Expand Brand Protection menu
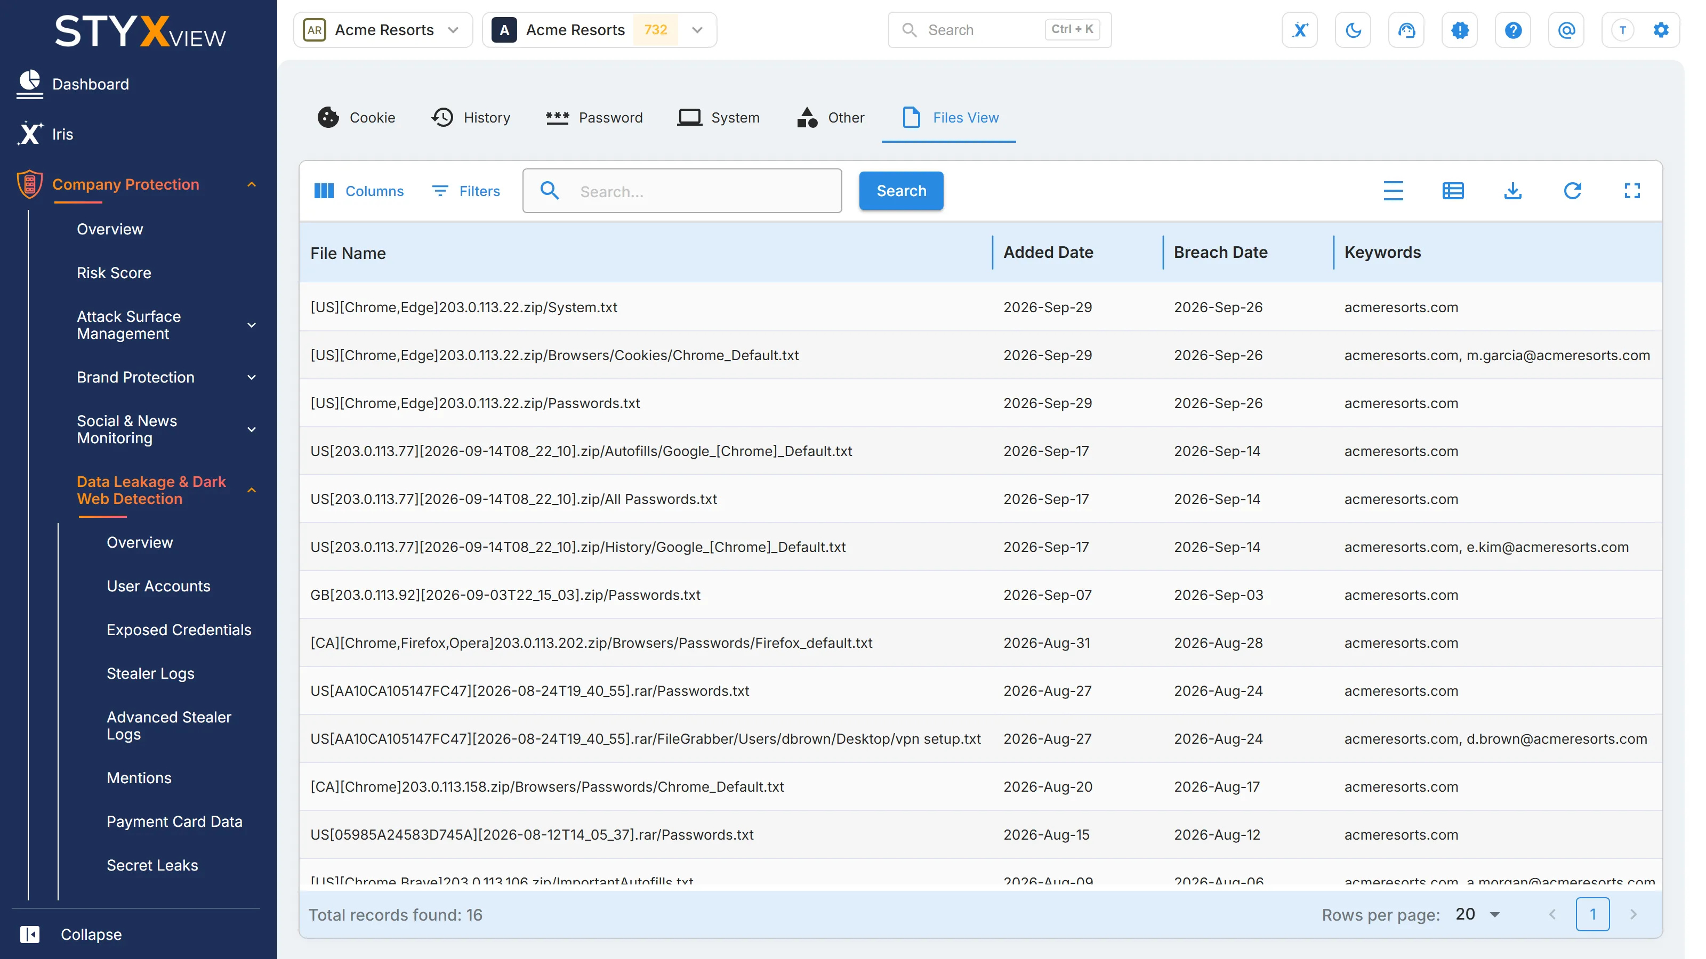1706x959 pixels. coord(251,377)
